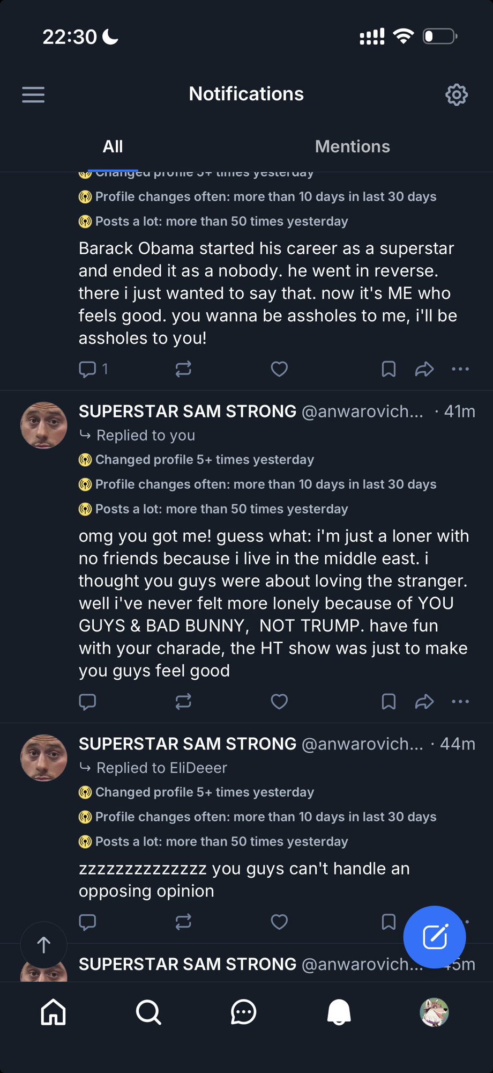Bookmark the Barack Obama post

[389, 369]
